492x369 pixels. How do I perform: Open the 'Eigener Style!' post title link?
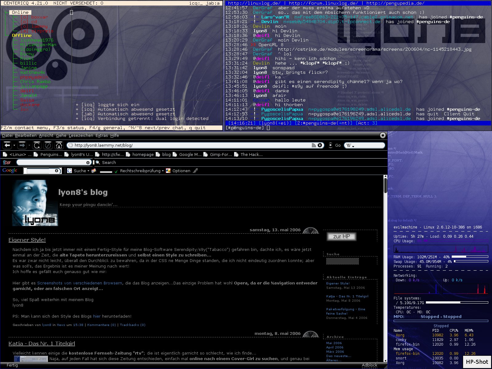(27, 240)
